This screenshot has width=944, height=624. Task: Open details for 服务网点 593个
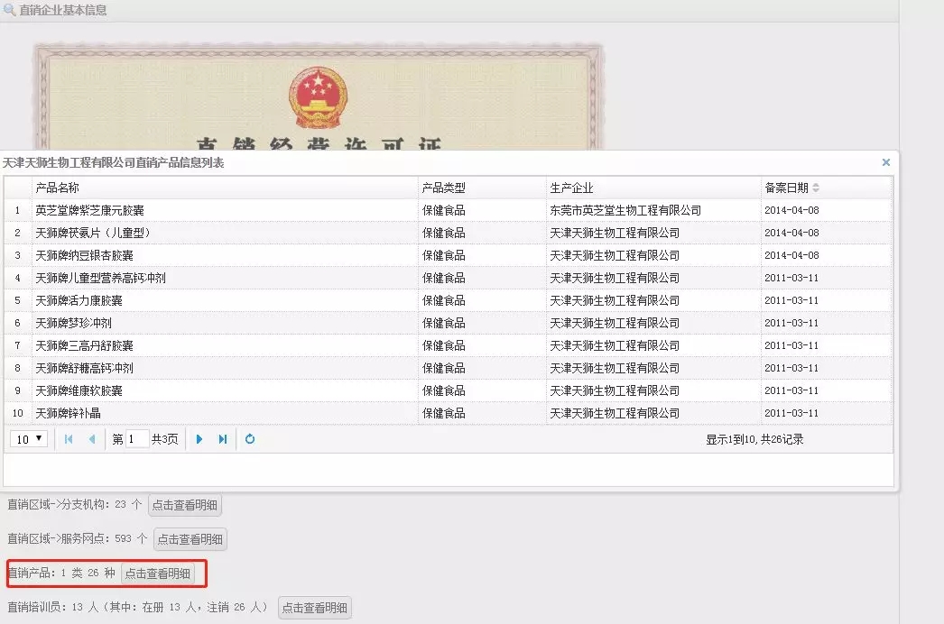[x=190, y=538]
